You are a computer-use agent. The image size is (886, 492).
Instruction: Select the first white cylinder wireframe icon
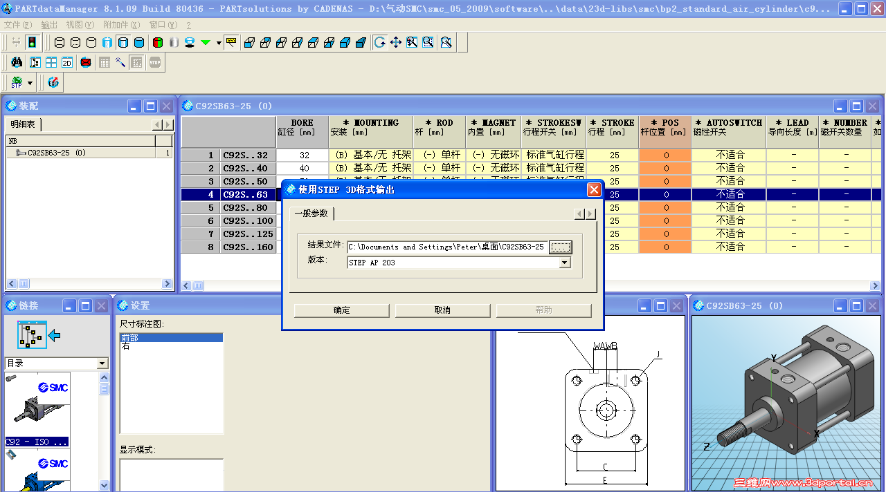[60, 42]
